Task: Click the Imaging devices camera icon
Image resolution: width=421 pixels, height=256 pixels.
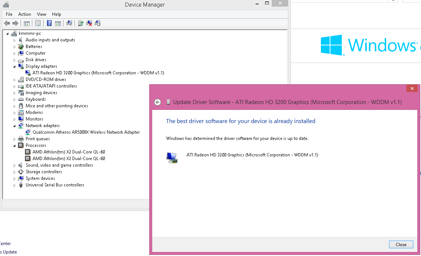Action: click(x=21, y=93)
